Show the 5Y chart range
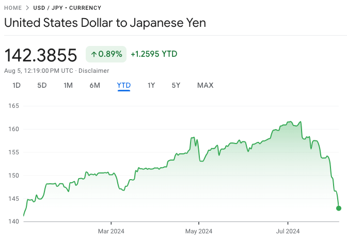 176,85
